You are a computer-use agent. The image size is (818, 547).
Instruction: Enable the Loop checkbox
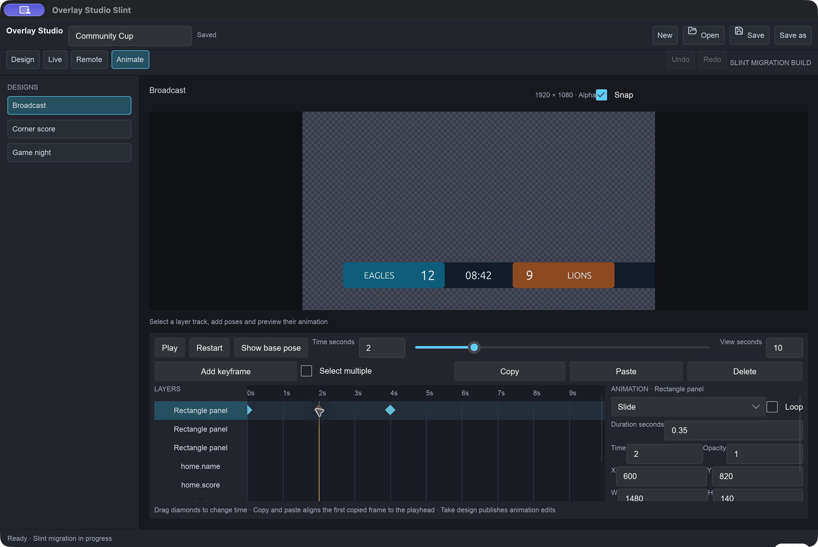point(772,407)
